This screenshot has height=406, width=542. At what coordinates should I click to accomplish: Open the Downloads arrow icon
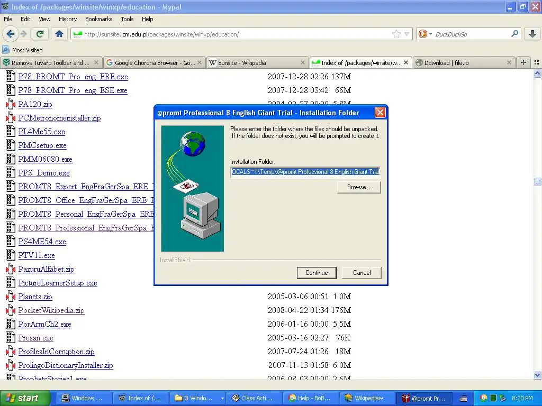tap(532, 34)
